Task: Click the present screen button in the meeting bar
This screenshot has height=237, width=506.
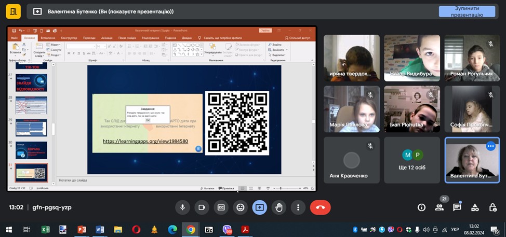Action: 259,207
